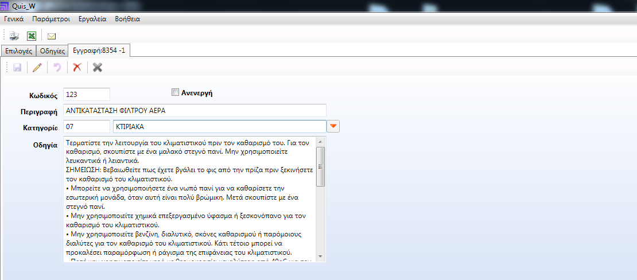Image resolution: width=637 pixels, height=280 pixels.
Task: Click the save floppy disk icon
Action: pyautogui.click(x=17, y=68)
